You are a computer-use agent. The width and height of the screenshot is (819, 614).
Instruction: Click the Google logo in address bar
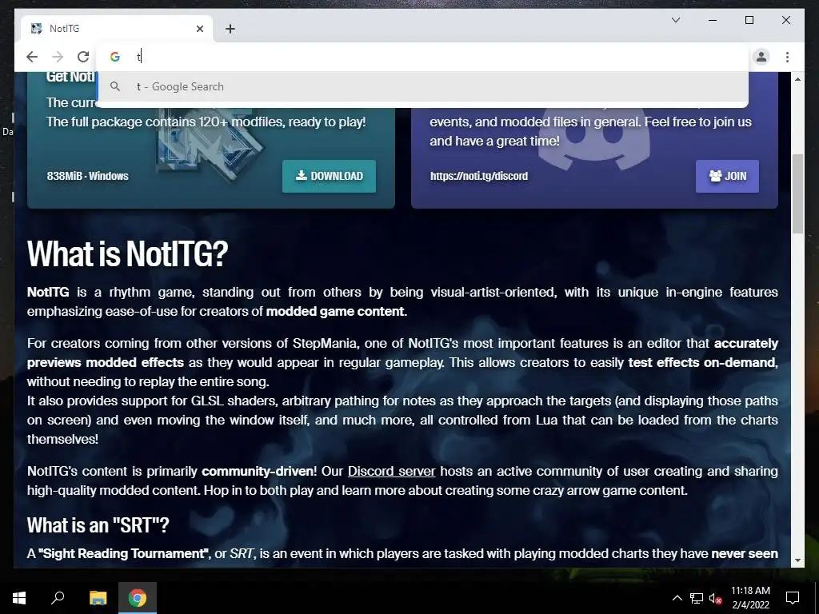pos(115,57)
